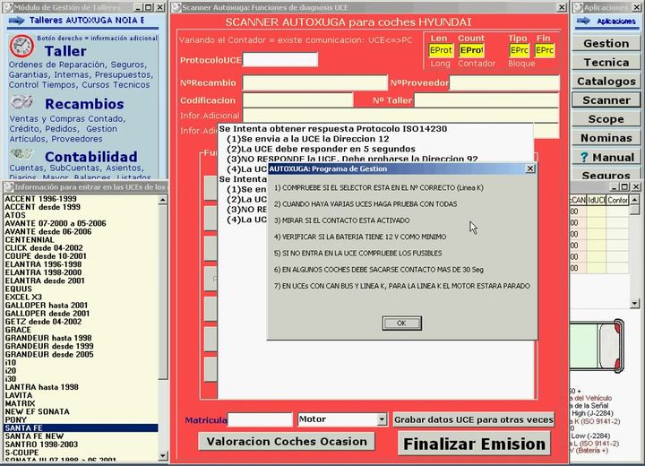Viewport: 645px width, 466px height.
Task: Click Valoracion Coches Ocasion button
Action: click(x=287, y=441)
